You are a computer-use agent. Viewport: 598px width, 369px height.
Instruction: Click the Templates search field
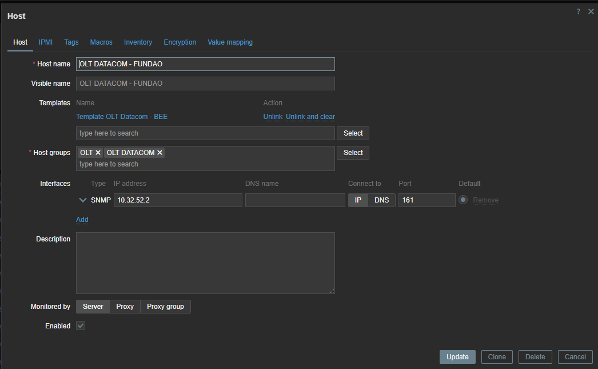(205, 133)
